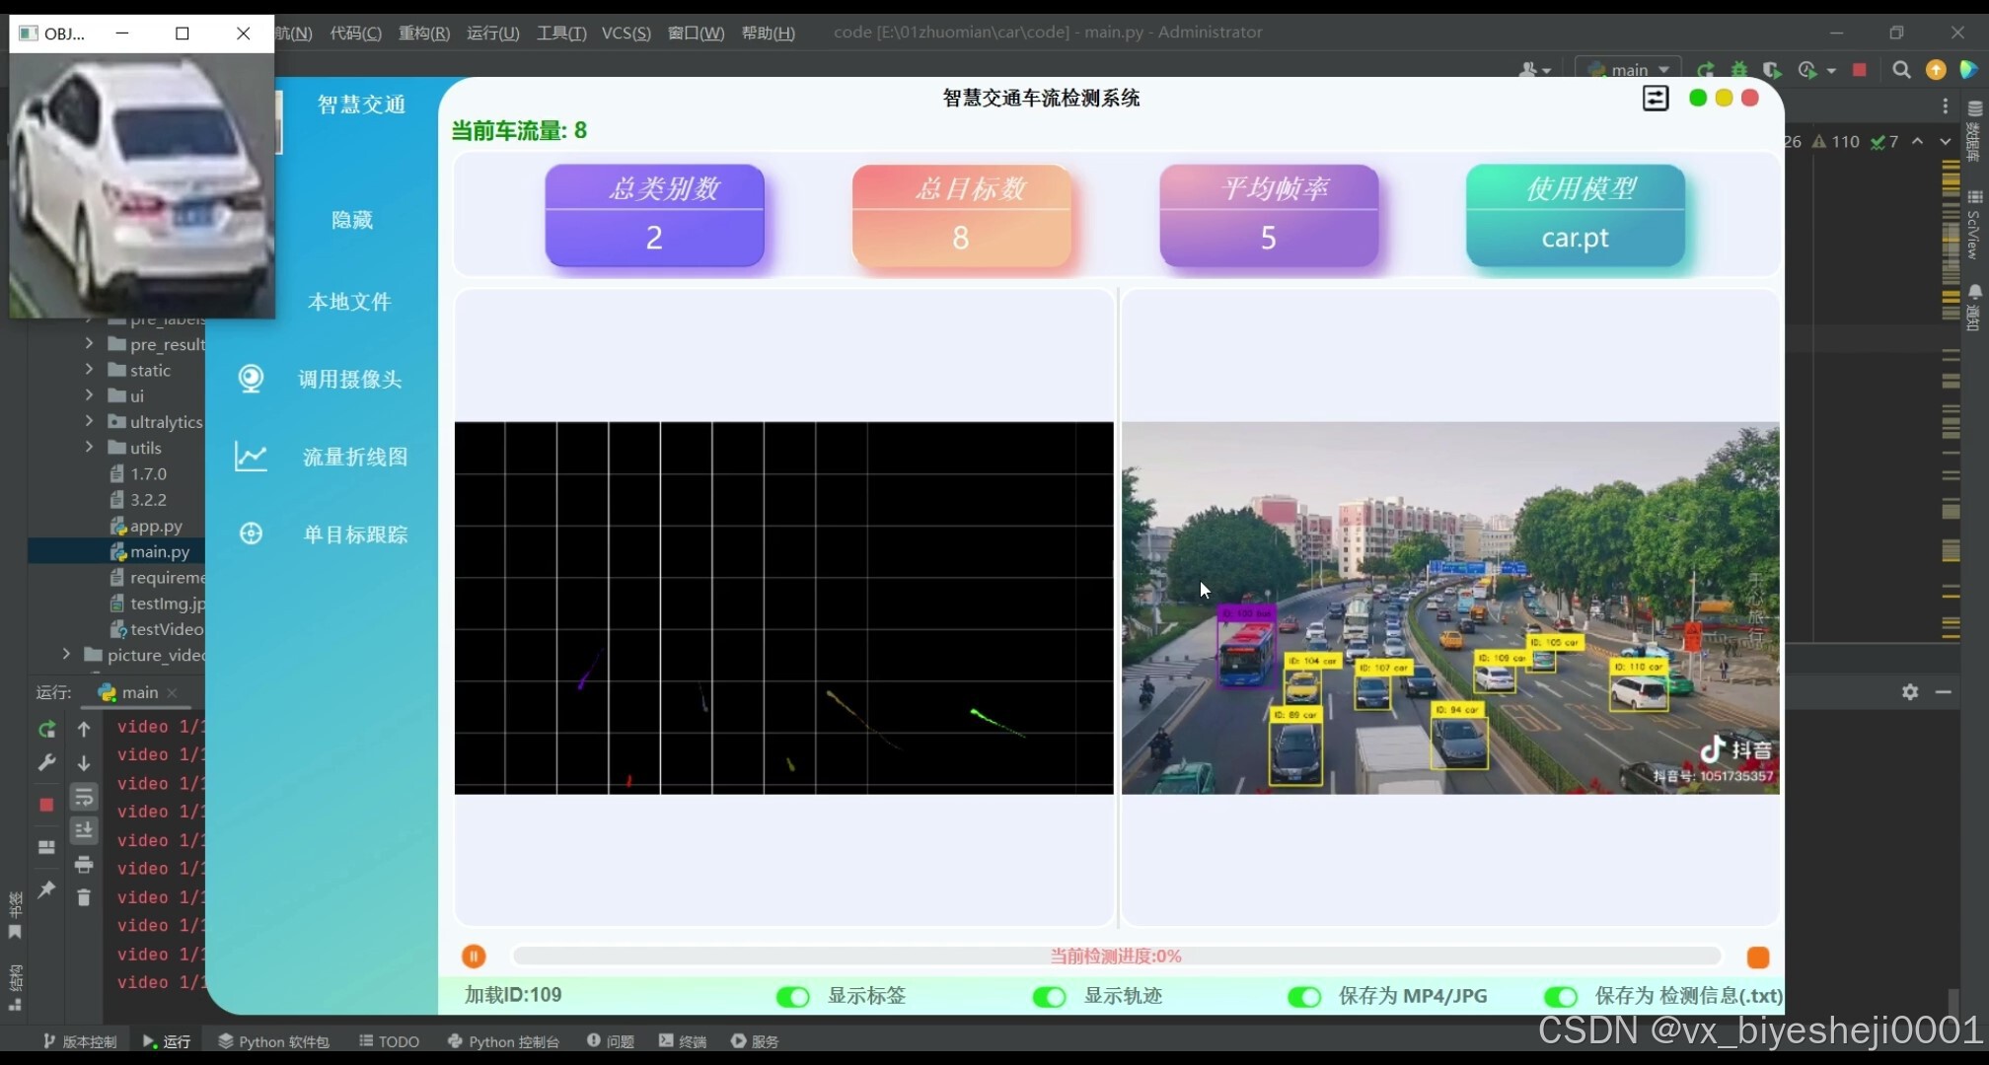
Task: Toggle the 显示轨迹 switch
Action: click(x=1049, y=997)
